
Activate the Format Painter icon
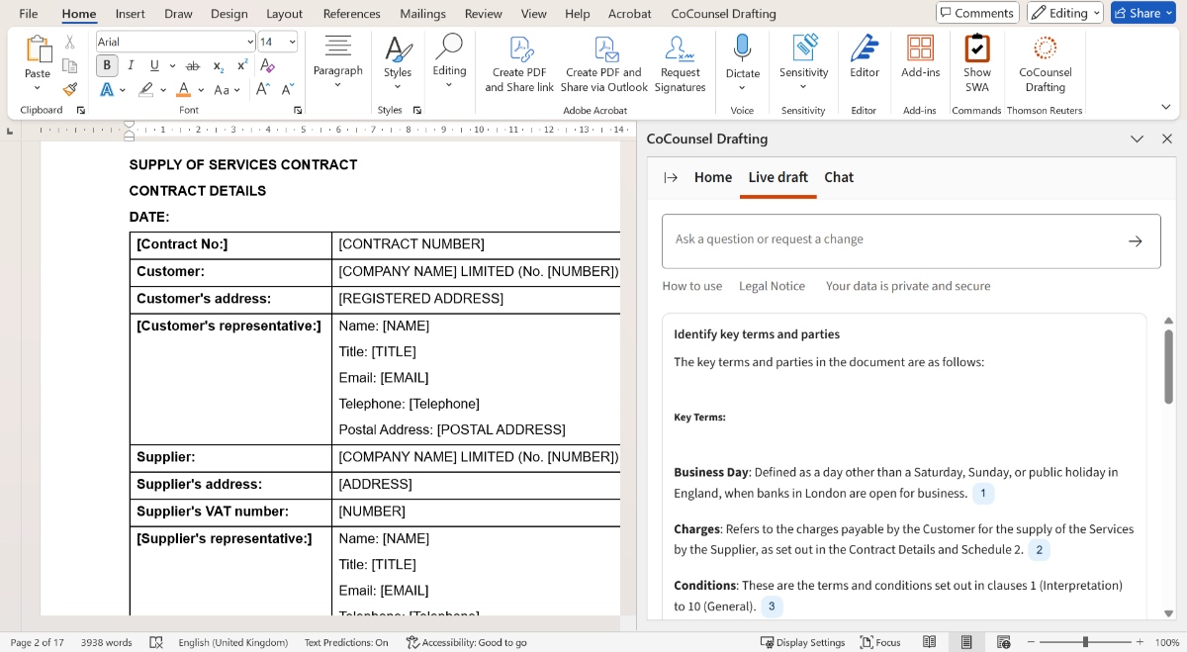click(x=69, y=88)
